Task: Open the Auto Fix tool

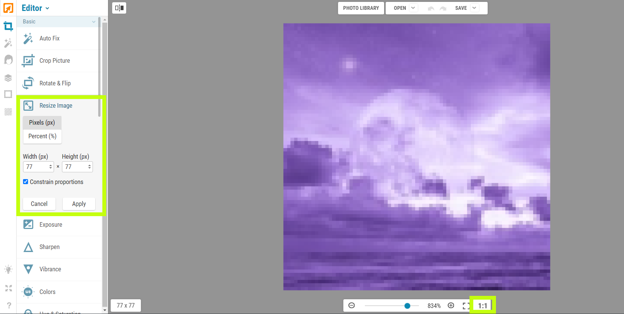Action: click(x=59, y=38)
